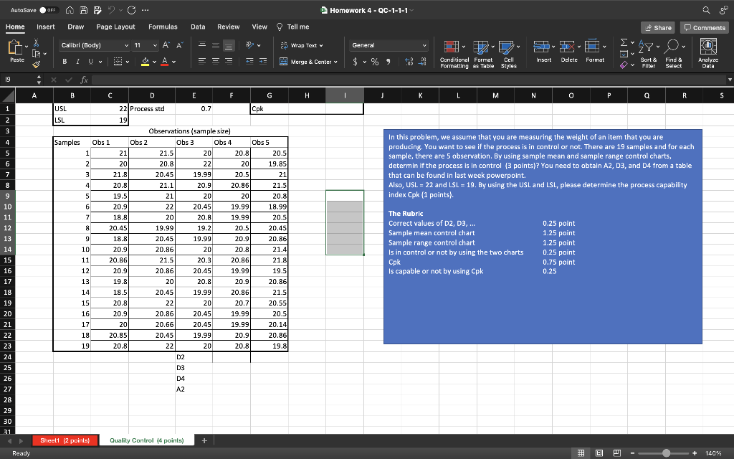This screenshot has width=734, height=459.
Task: Open the Comments pane button
Action: coord(705,27)
